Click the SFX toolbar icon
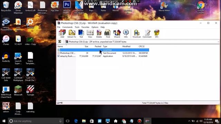221x124 pixels. tap(156, 34)
